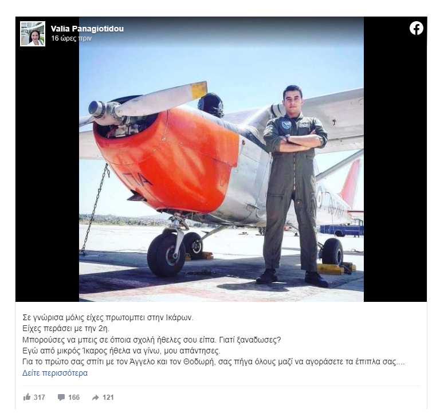The image size is (436, 417).
Task: Click the share arrow icon
Action: (95, 398)
